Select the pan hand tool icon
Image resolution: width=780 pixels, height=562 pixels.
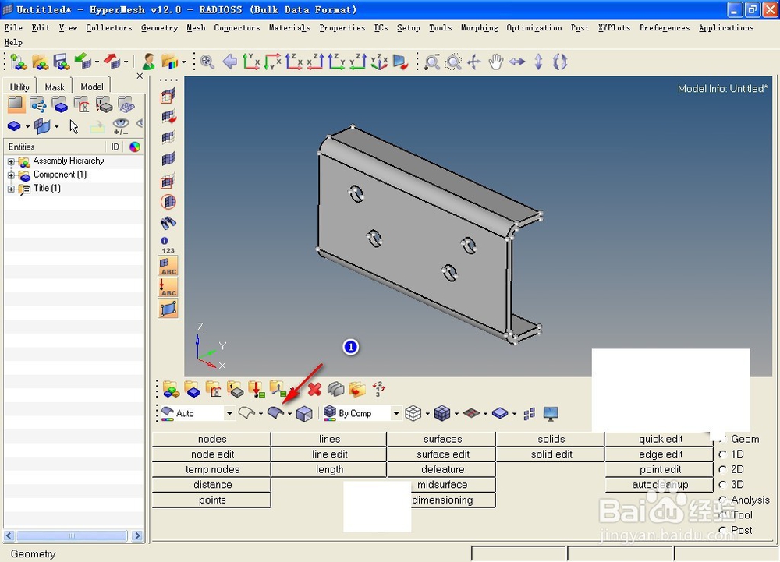[x=495, y=62]
